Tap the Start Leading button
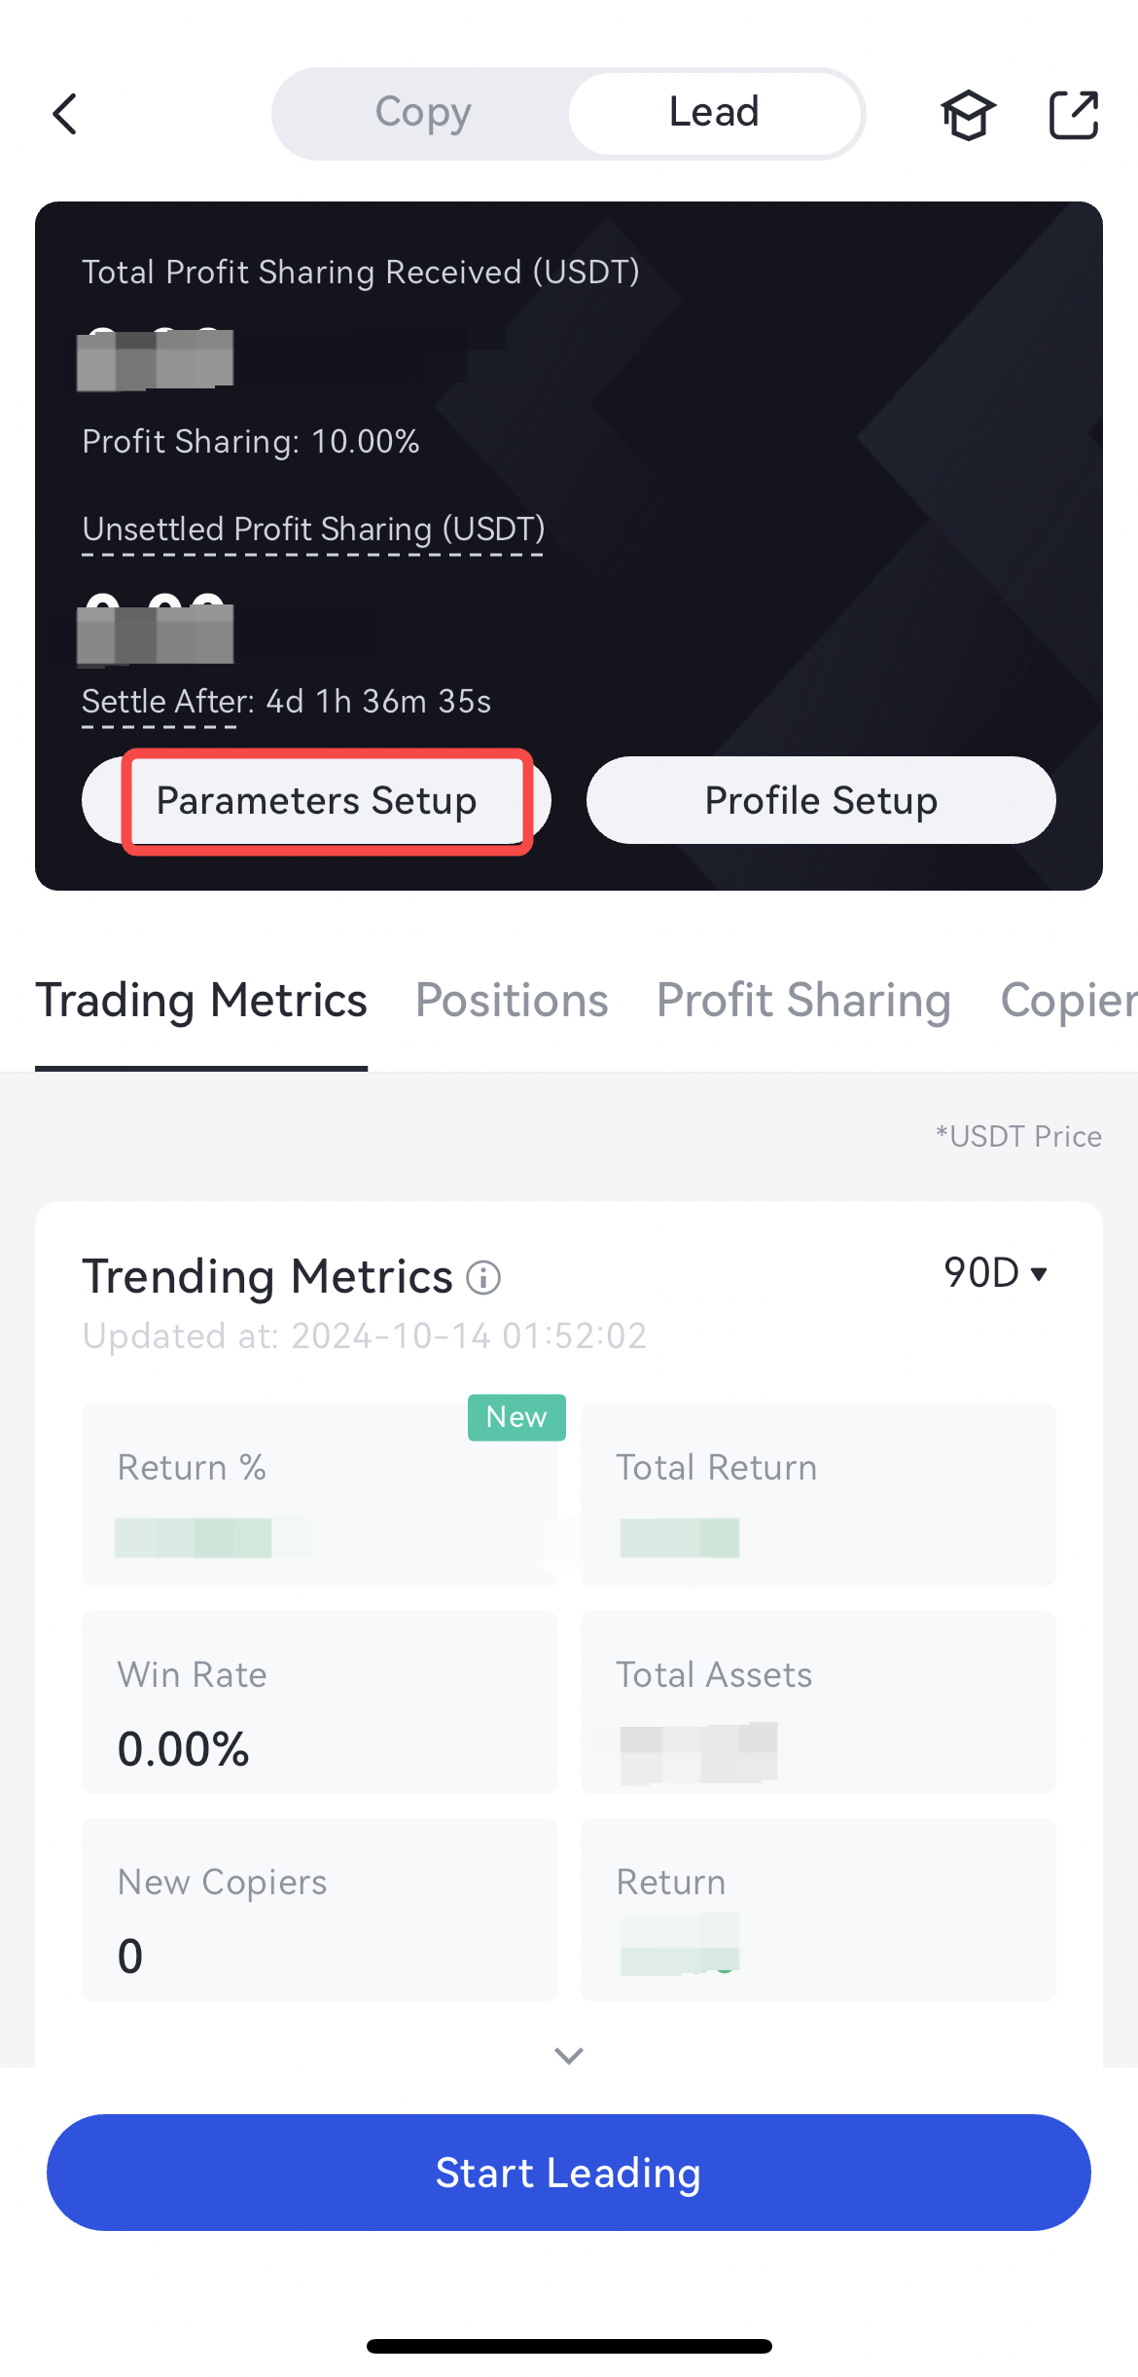The image size is (1138, 2377). 568,2173
